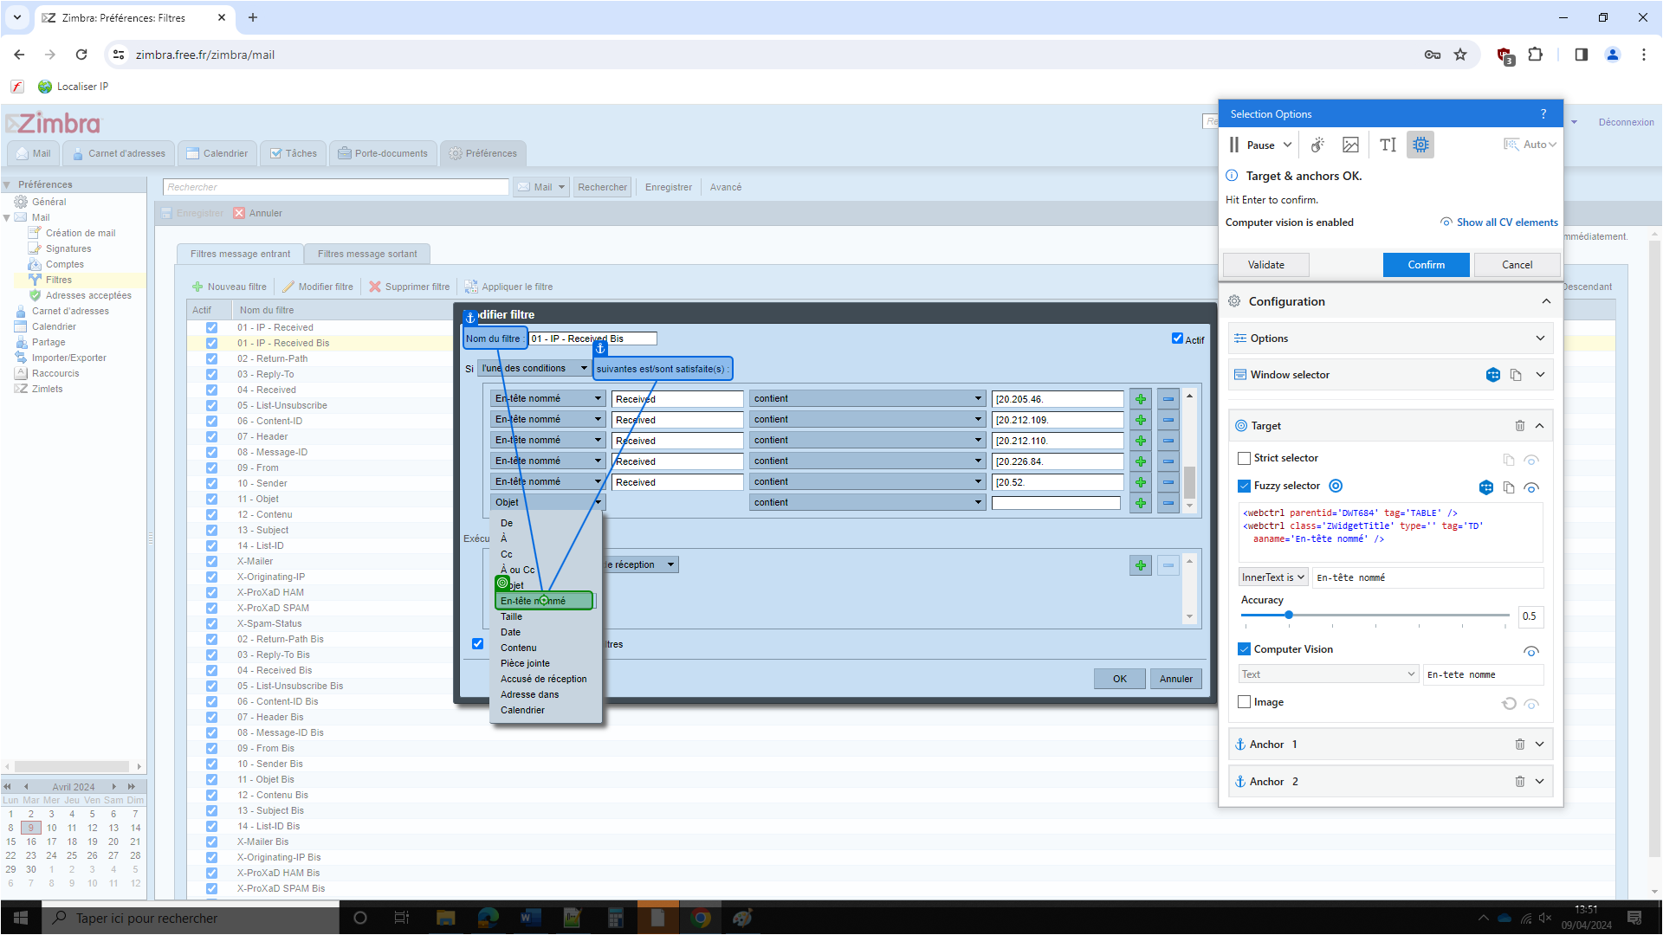The image size is (1663, 935).
Task: Activate the AI Computer Vision targeting mode
Action: [1420, 145]
